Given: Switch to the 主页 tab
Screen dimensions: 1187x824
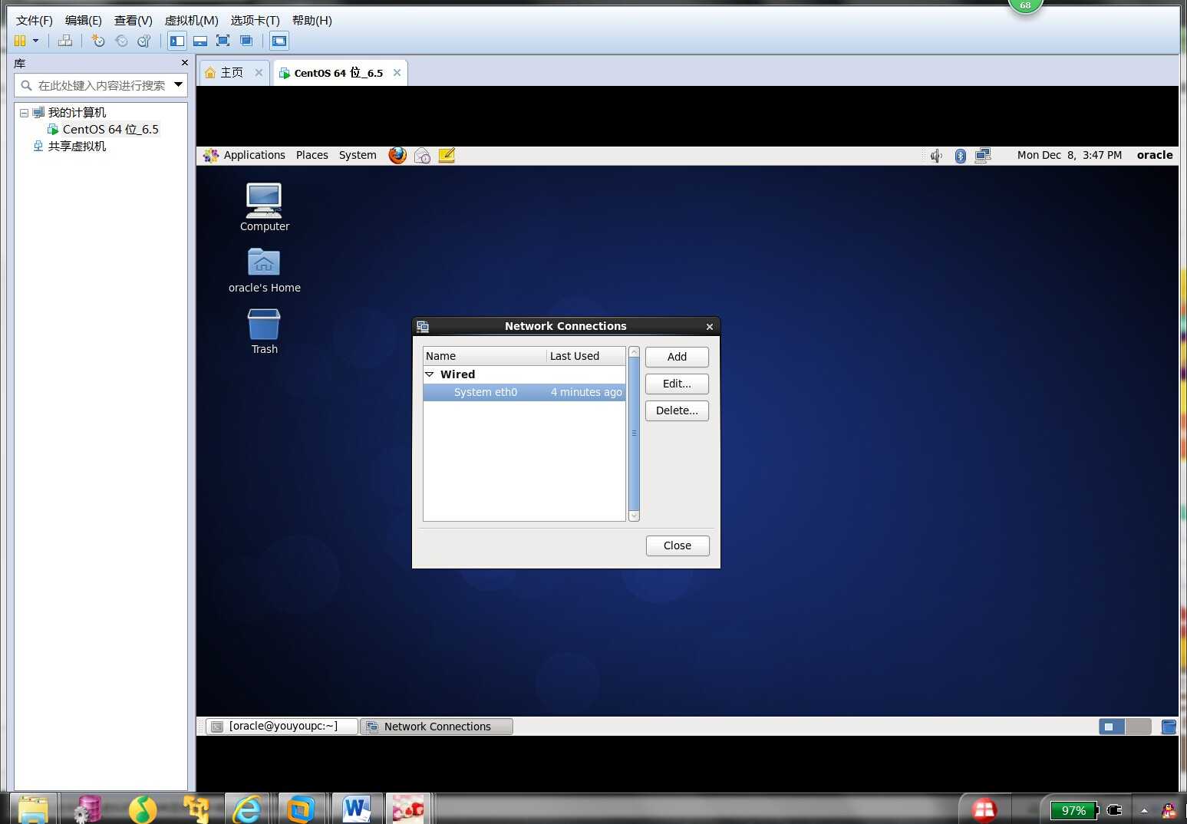Looking at the screenshot, I should [232, 73].
